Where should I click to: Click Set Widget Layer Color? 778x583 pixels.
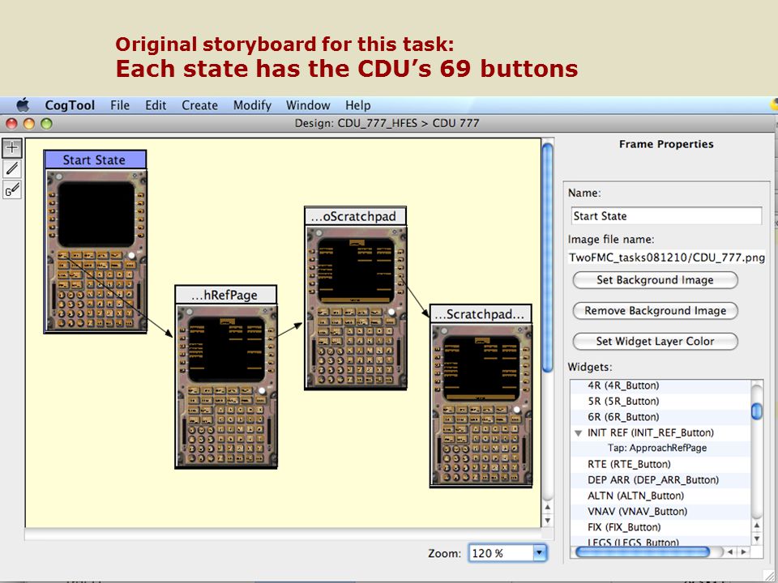tap(655, 342)
